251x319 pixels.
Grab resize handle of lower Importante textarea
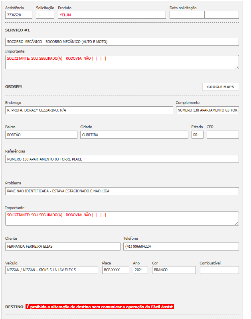[x=237, y=224]
